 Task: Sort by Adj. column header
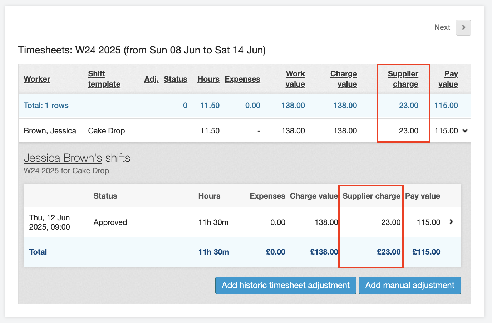point(151,79)
